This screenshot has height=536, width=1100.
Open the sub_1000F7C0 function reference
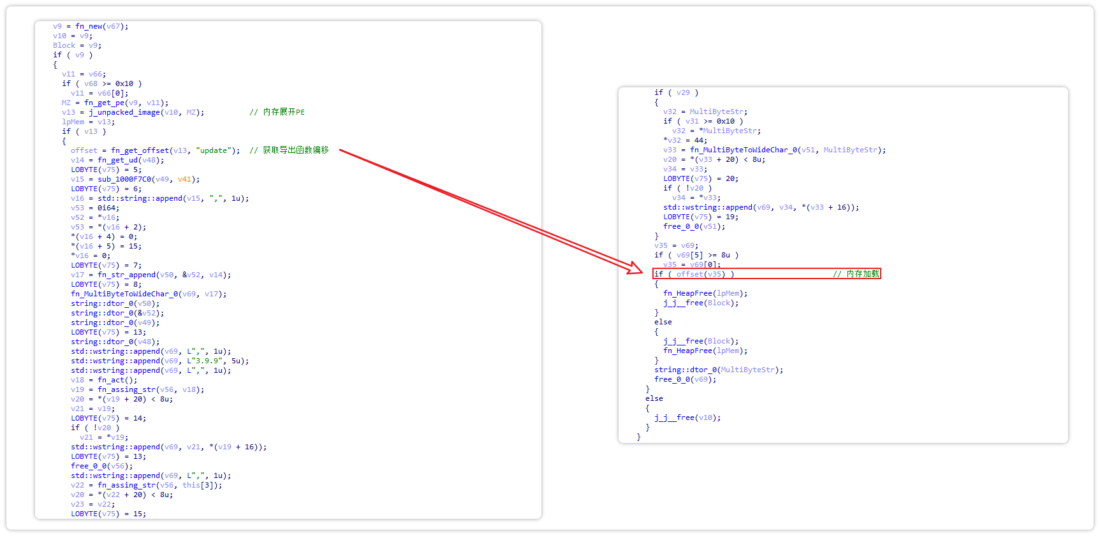click(x=124, y=179)
